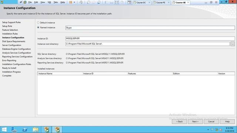Click the green round icon beside File menu
This screenshot has width=237, height=133.
click(x=25, y=2)
